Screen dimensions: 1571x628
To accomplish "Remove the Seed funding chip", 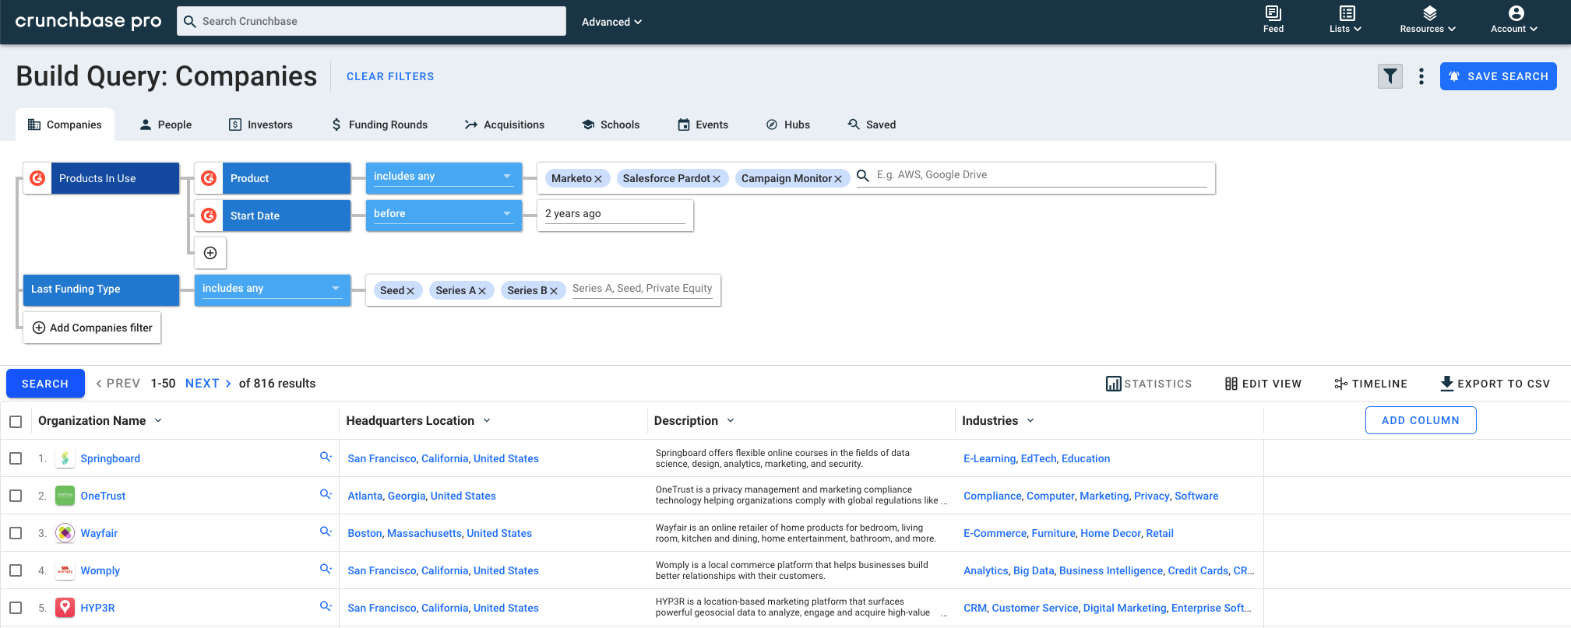I will click(x=410, y=291).
